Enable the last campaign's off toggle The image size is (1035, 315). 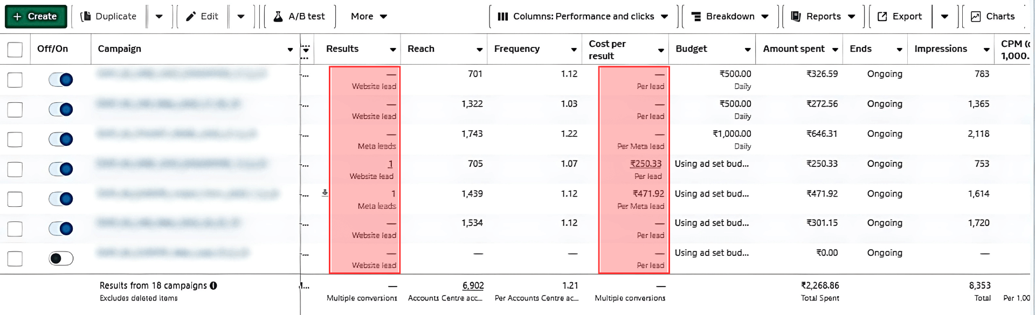point(61,258)
